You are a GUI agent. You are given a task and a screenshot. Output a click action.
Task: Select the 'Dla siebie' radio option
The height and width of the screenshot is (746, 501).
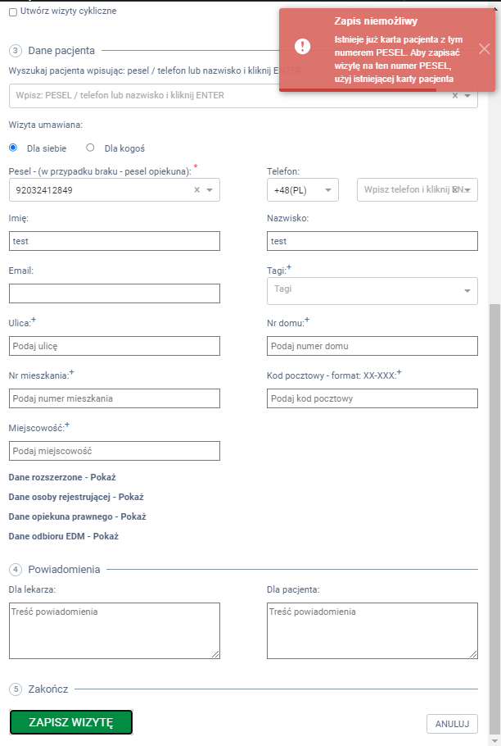(13, 148)
